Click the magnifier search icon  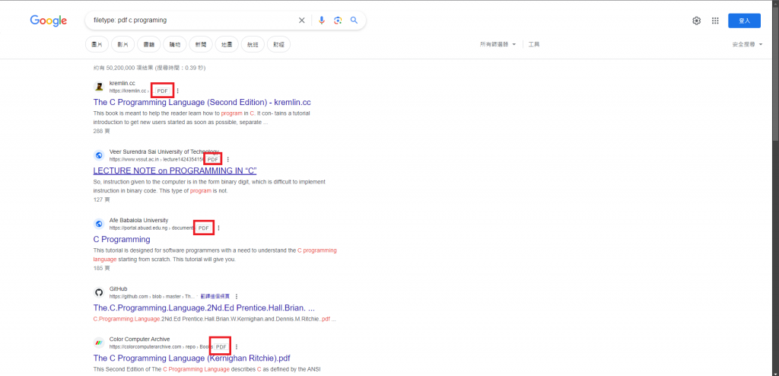pos(355,21)
